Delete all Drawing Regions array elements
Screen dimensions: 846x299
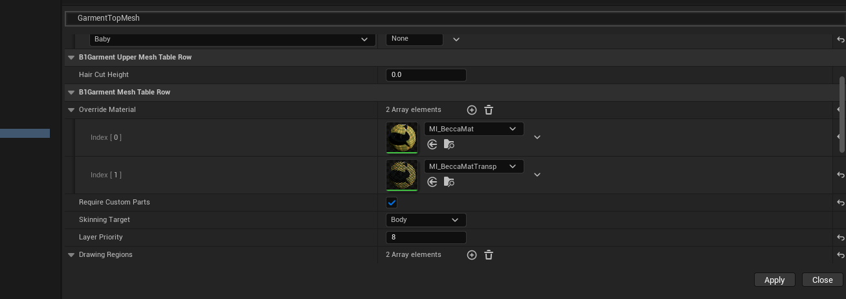point(489,255)
